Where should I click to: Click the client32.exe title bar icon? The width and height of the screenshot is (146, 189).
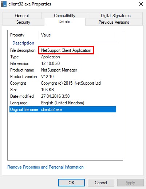pyautogui.click(x=4, y=4)
